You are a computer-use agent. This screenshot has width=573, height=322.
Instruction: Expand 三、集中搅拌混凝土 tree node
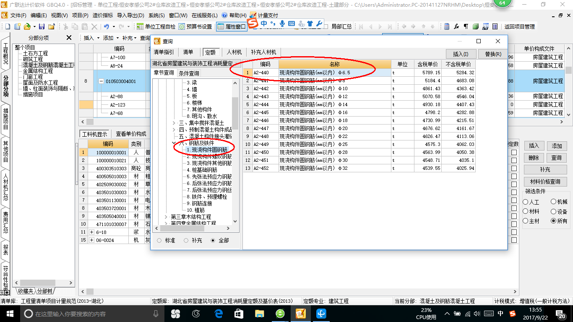pyautogui.click(x=175, y=123)
